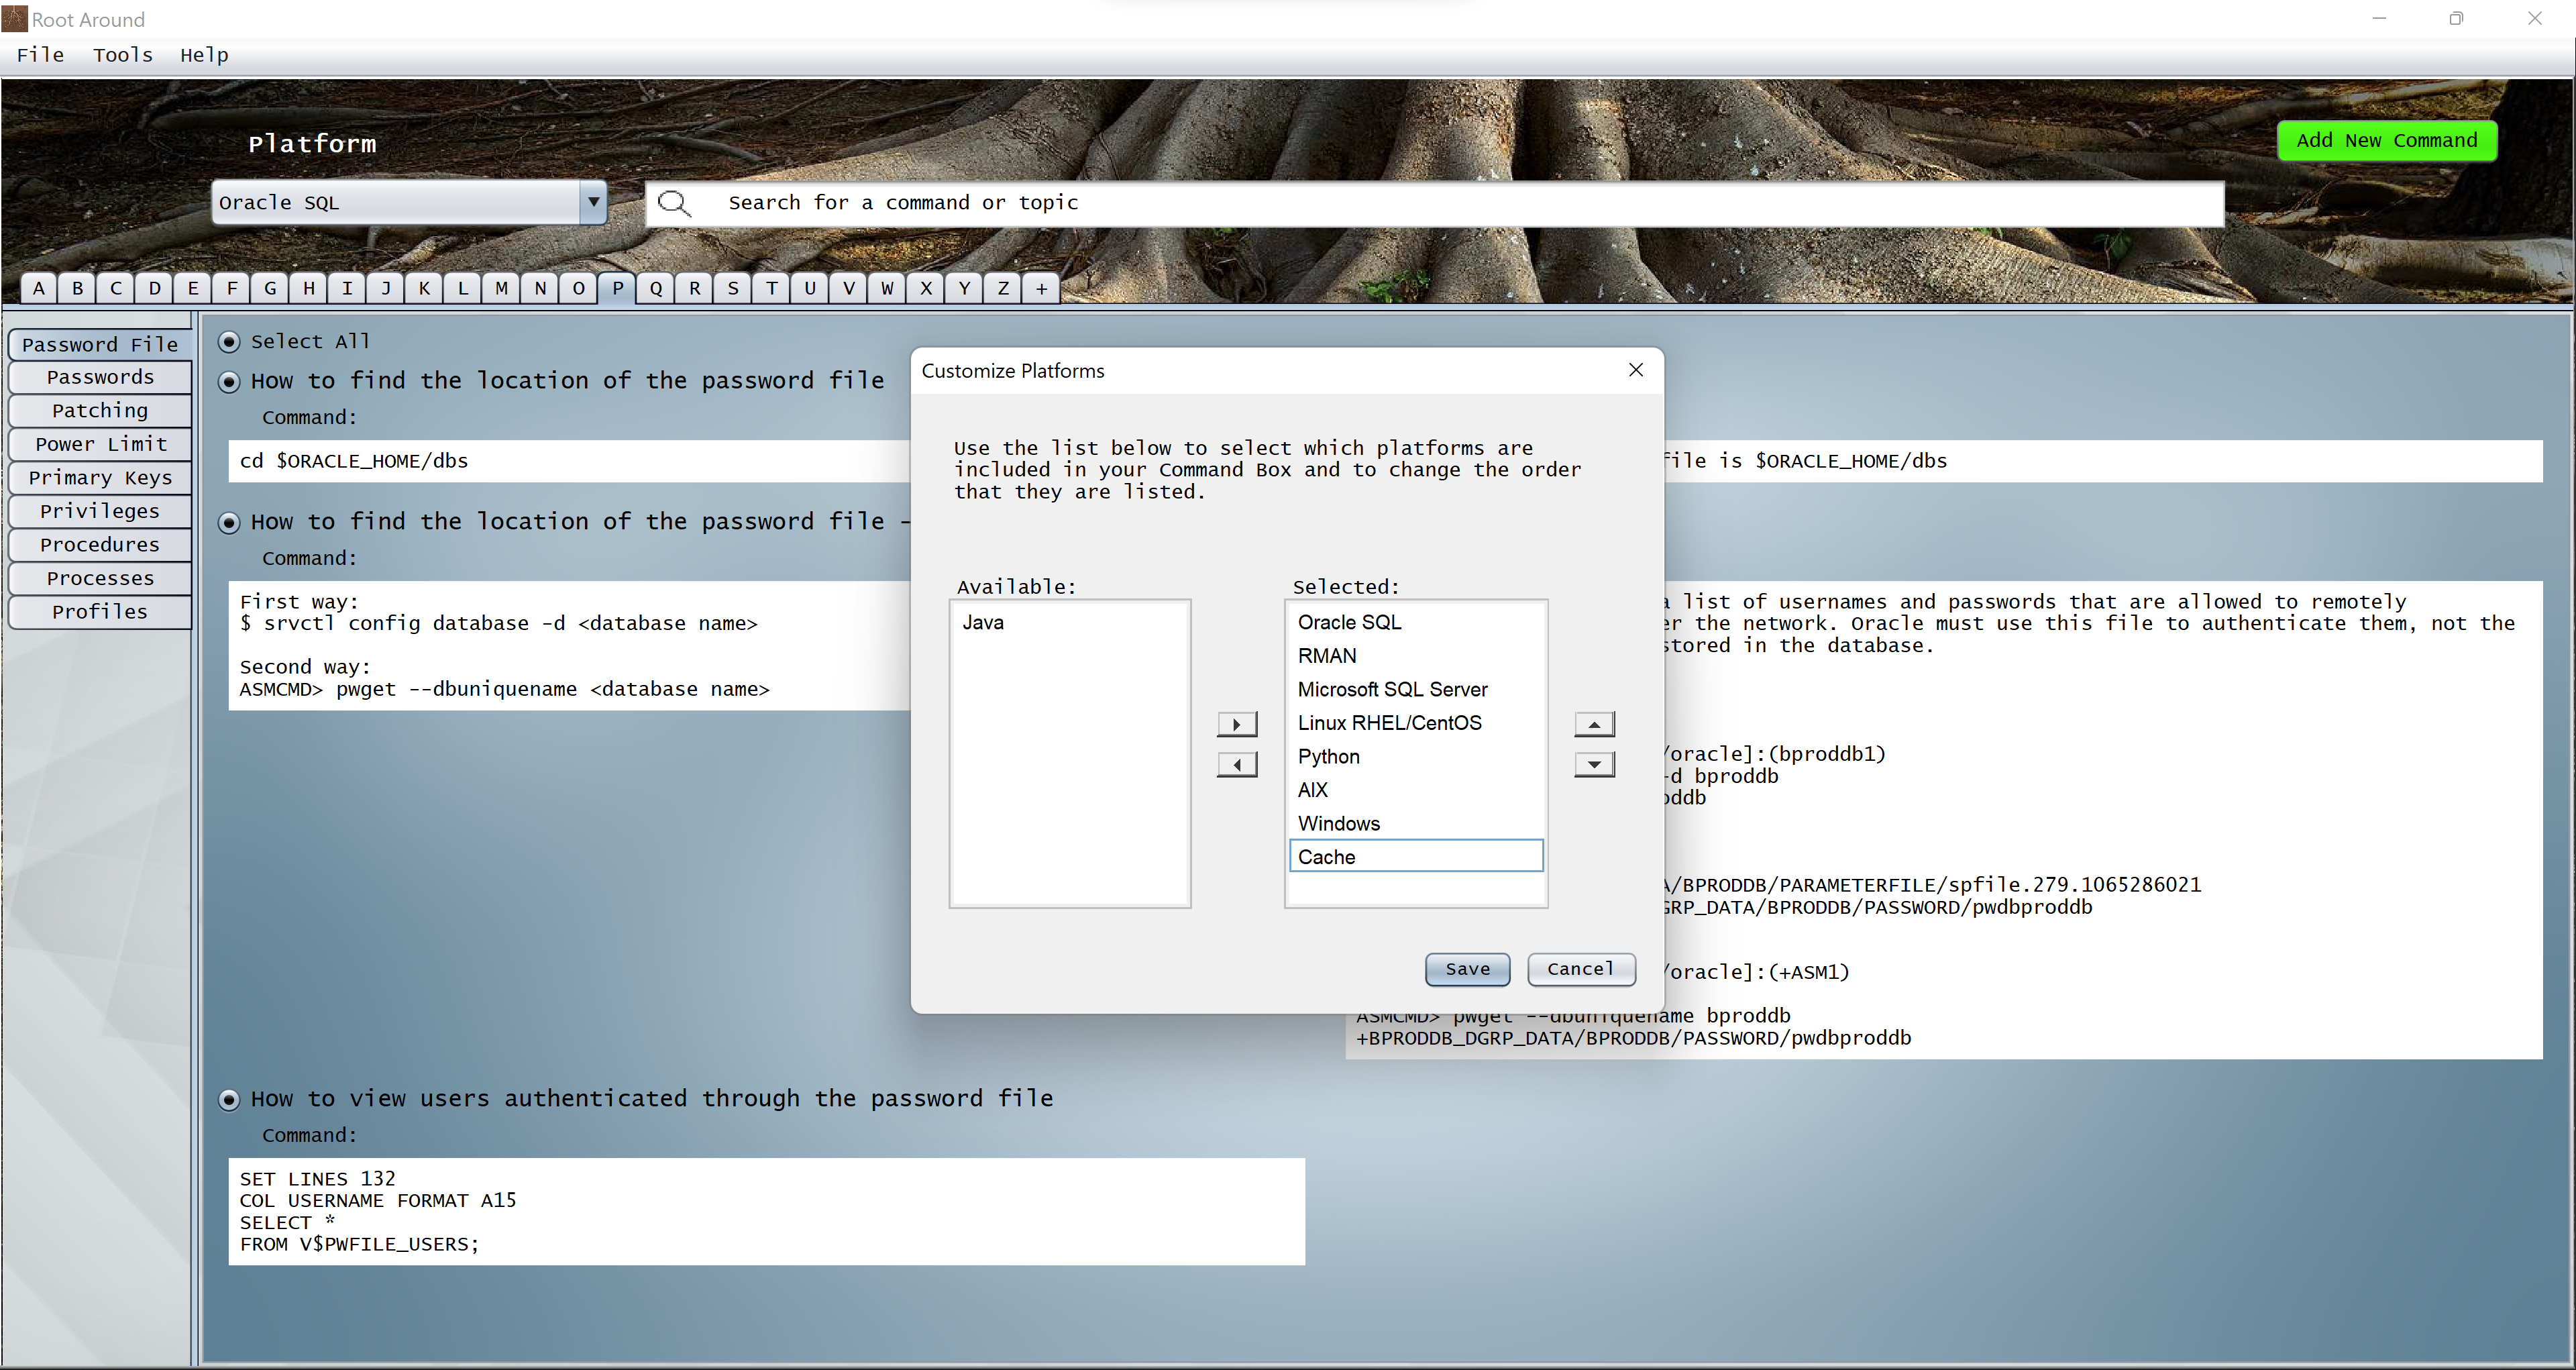Select the letter M tab
The height and width of the screenshot is (1370, 2576).
click(x=502, y=289)
